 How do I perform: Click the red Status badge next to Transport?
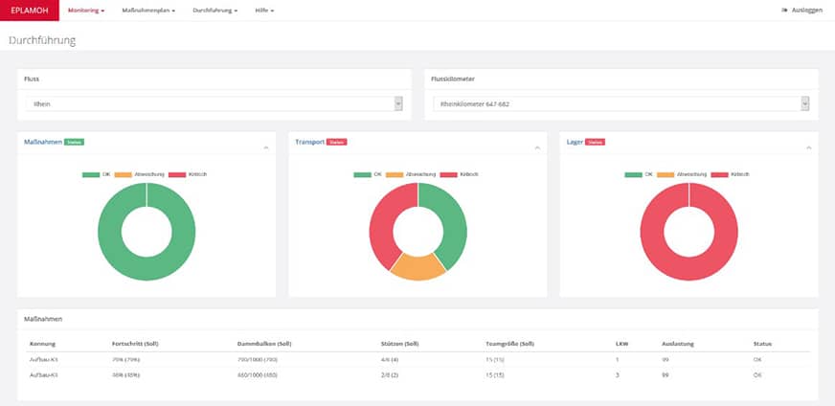pyautogui.click(x=336, y=142)
